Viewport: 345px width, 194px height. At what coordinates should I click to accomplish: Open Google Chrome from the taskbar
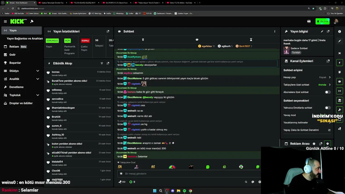190,191
